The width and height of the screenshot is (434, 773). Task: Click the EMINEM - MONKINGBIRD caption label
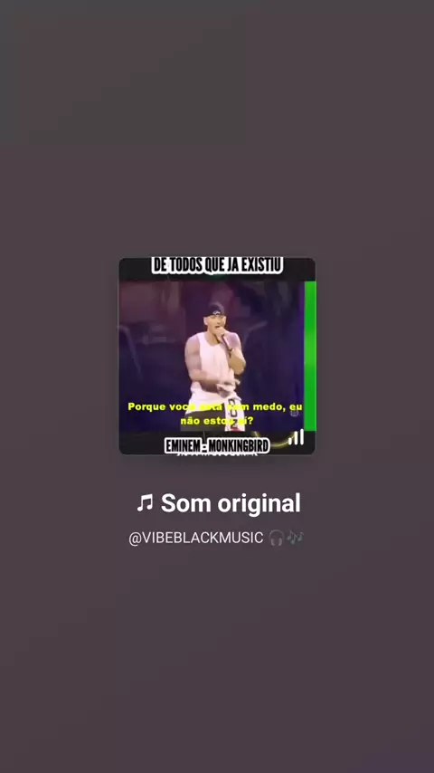pyautogui.click(x=217, y=446)
